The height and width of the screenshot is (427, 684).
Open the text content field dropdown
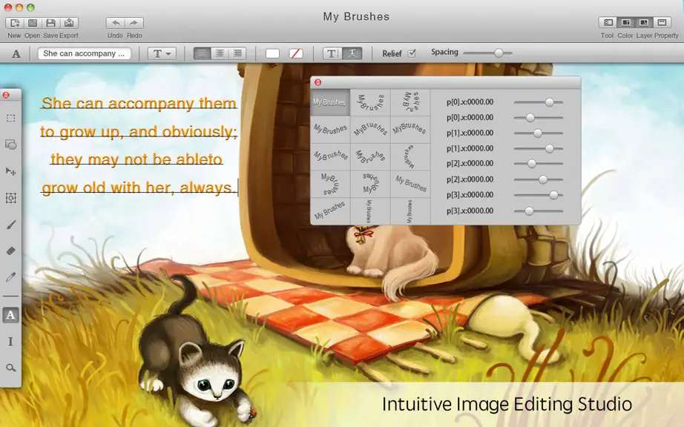(x=84, y=53)
